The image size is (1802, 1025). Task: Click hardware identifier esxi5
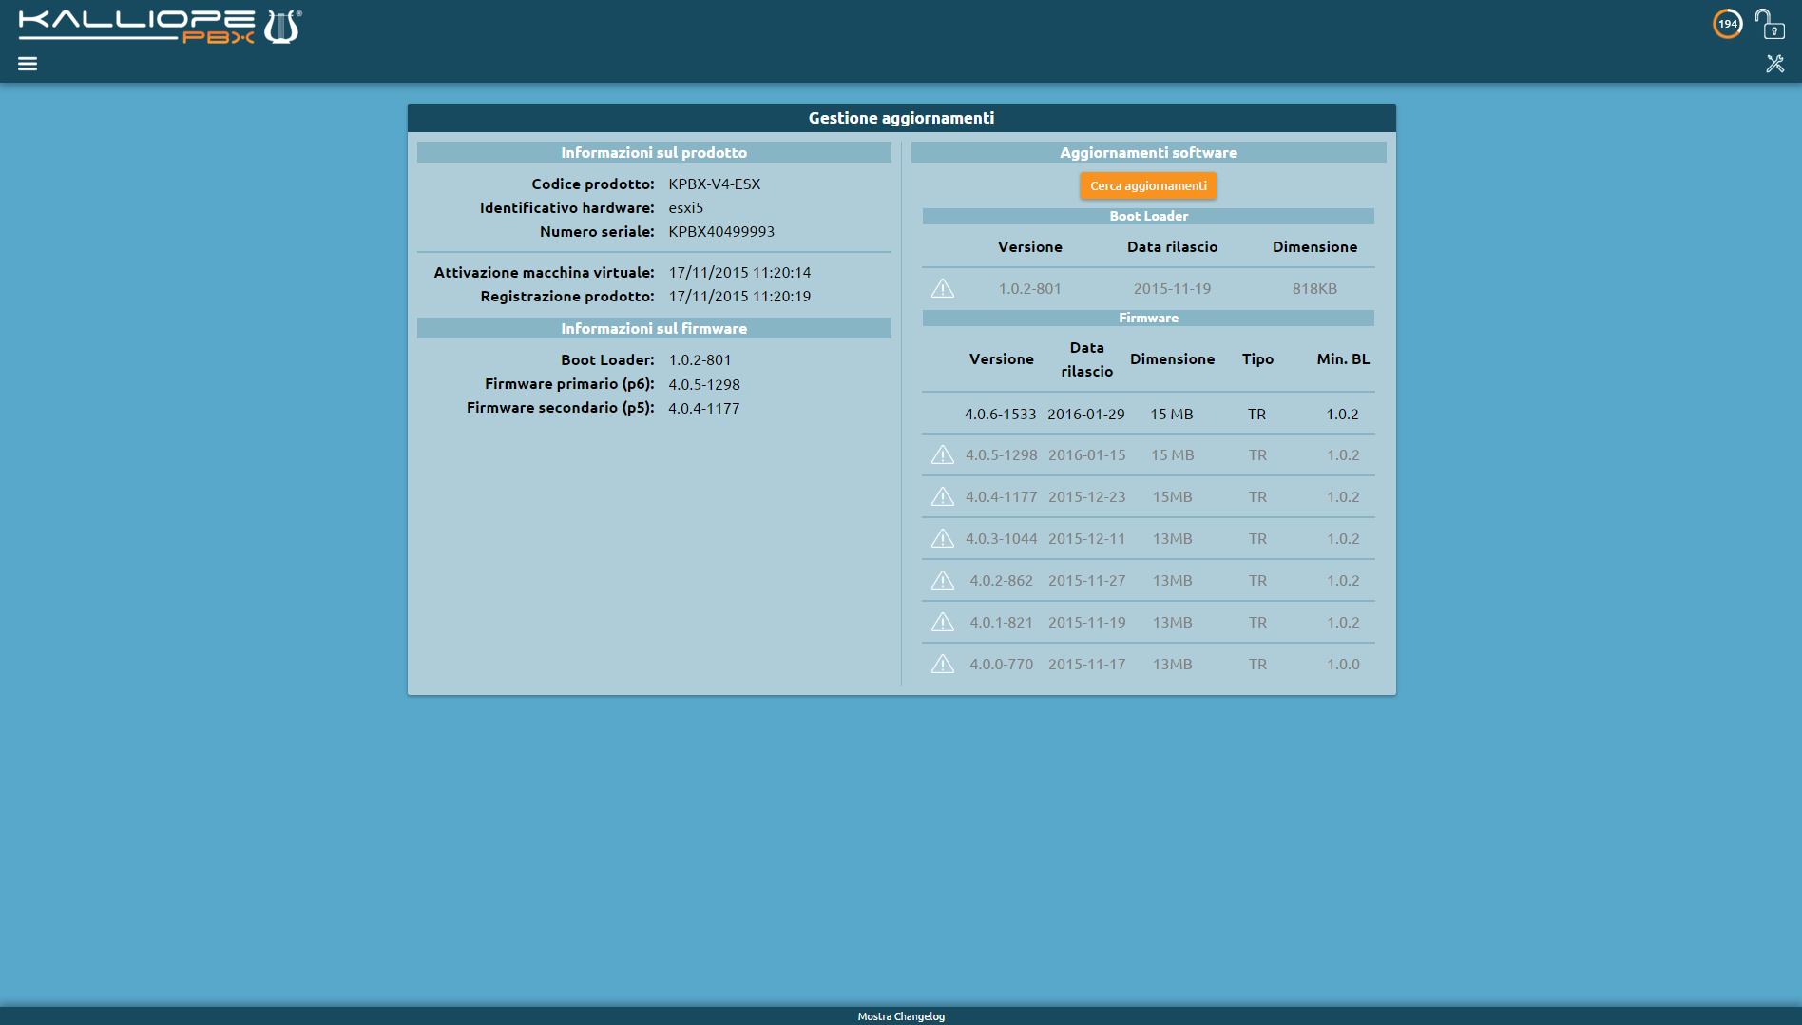(686, 207)
